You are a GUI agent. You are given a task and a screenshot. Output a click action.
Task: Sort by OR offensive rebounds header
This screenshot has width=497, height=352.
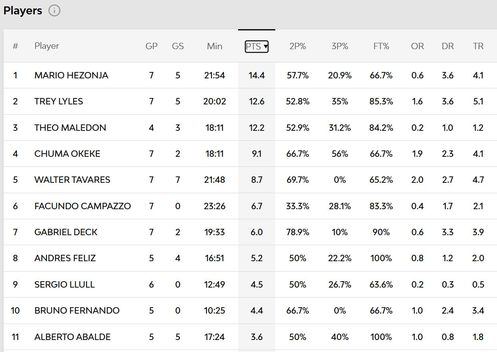(417, 46)
